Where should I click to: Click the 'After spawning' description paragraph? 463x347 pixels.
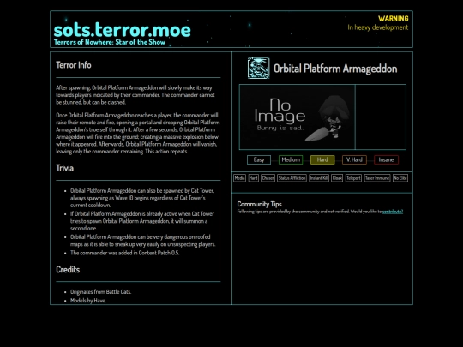tap(135, 95)
